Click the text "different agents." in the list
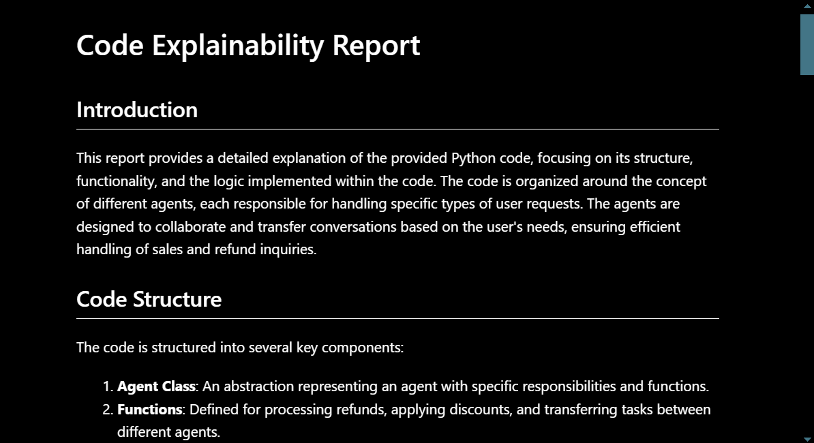Screen dimensions: 814x443 coord(168,432)
